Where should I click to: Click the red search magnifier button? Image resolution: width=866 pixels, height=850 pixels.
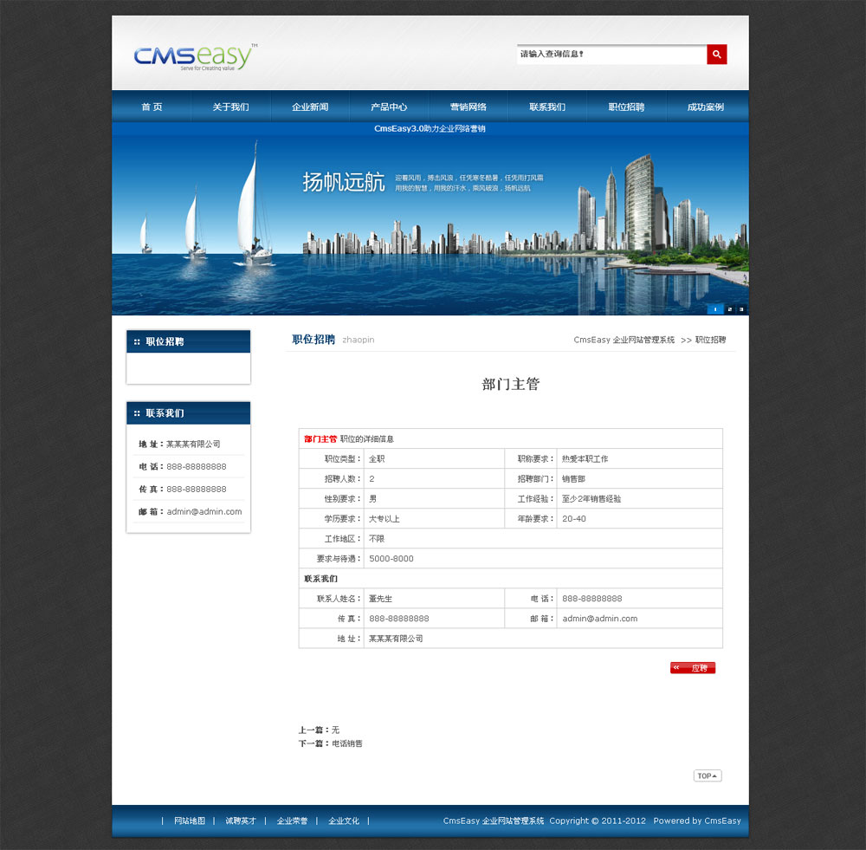coord(716,55)
